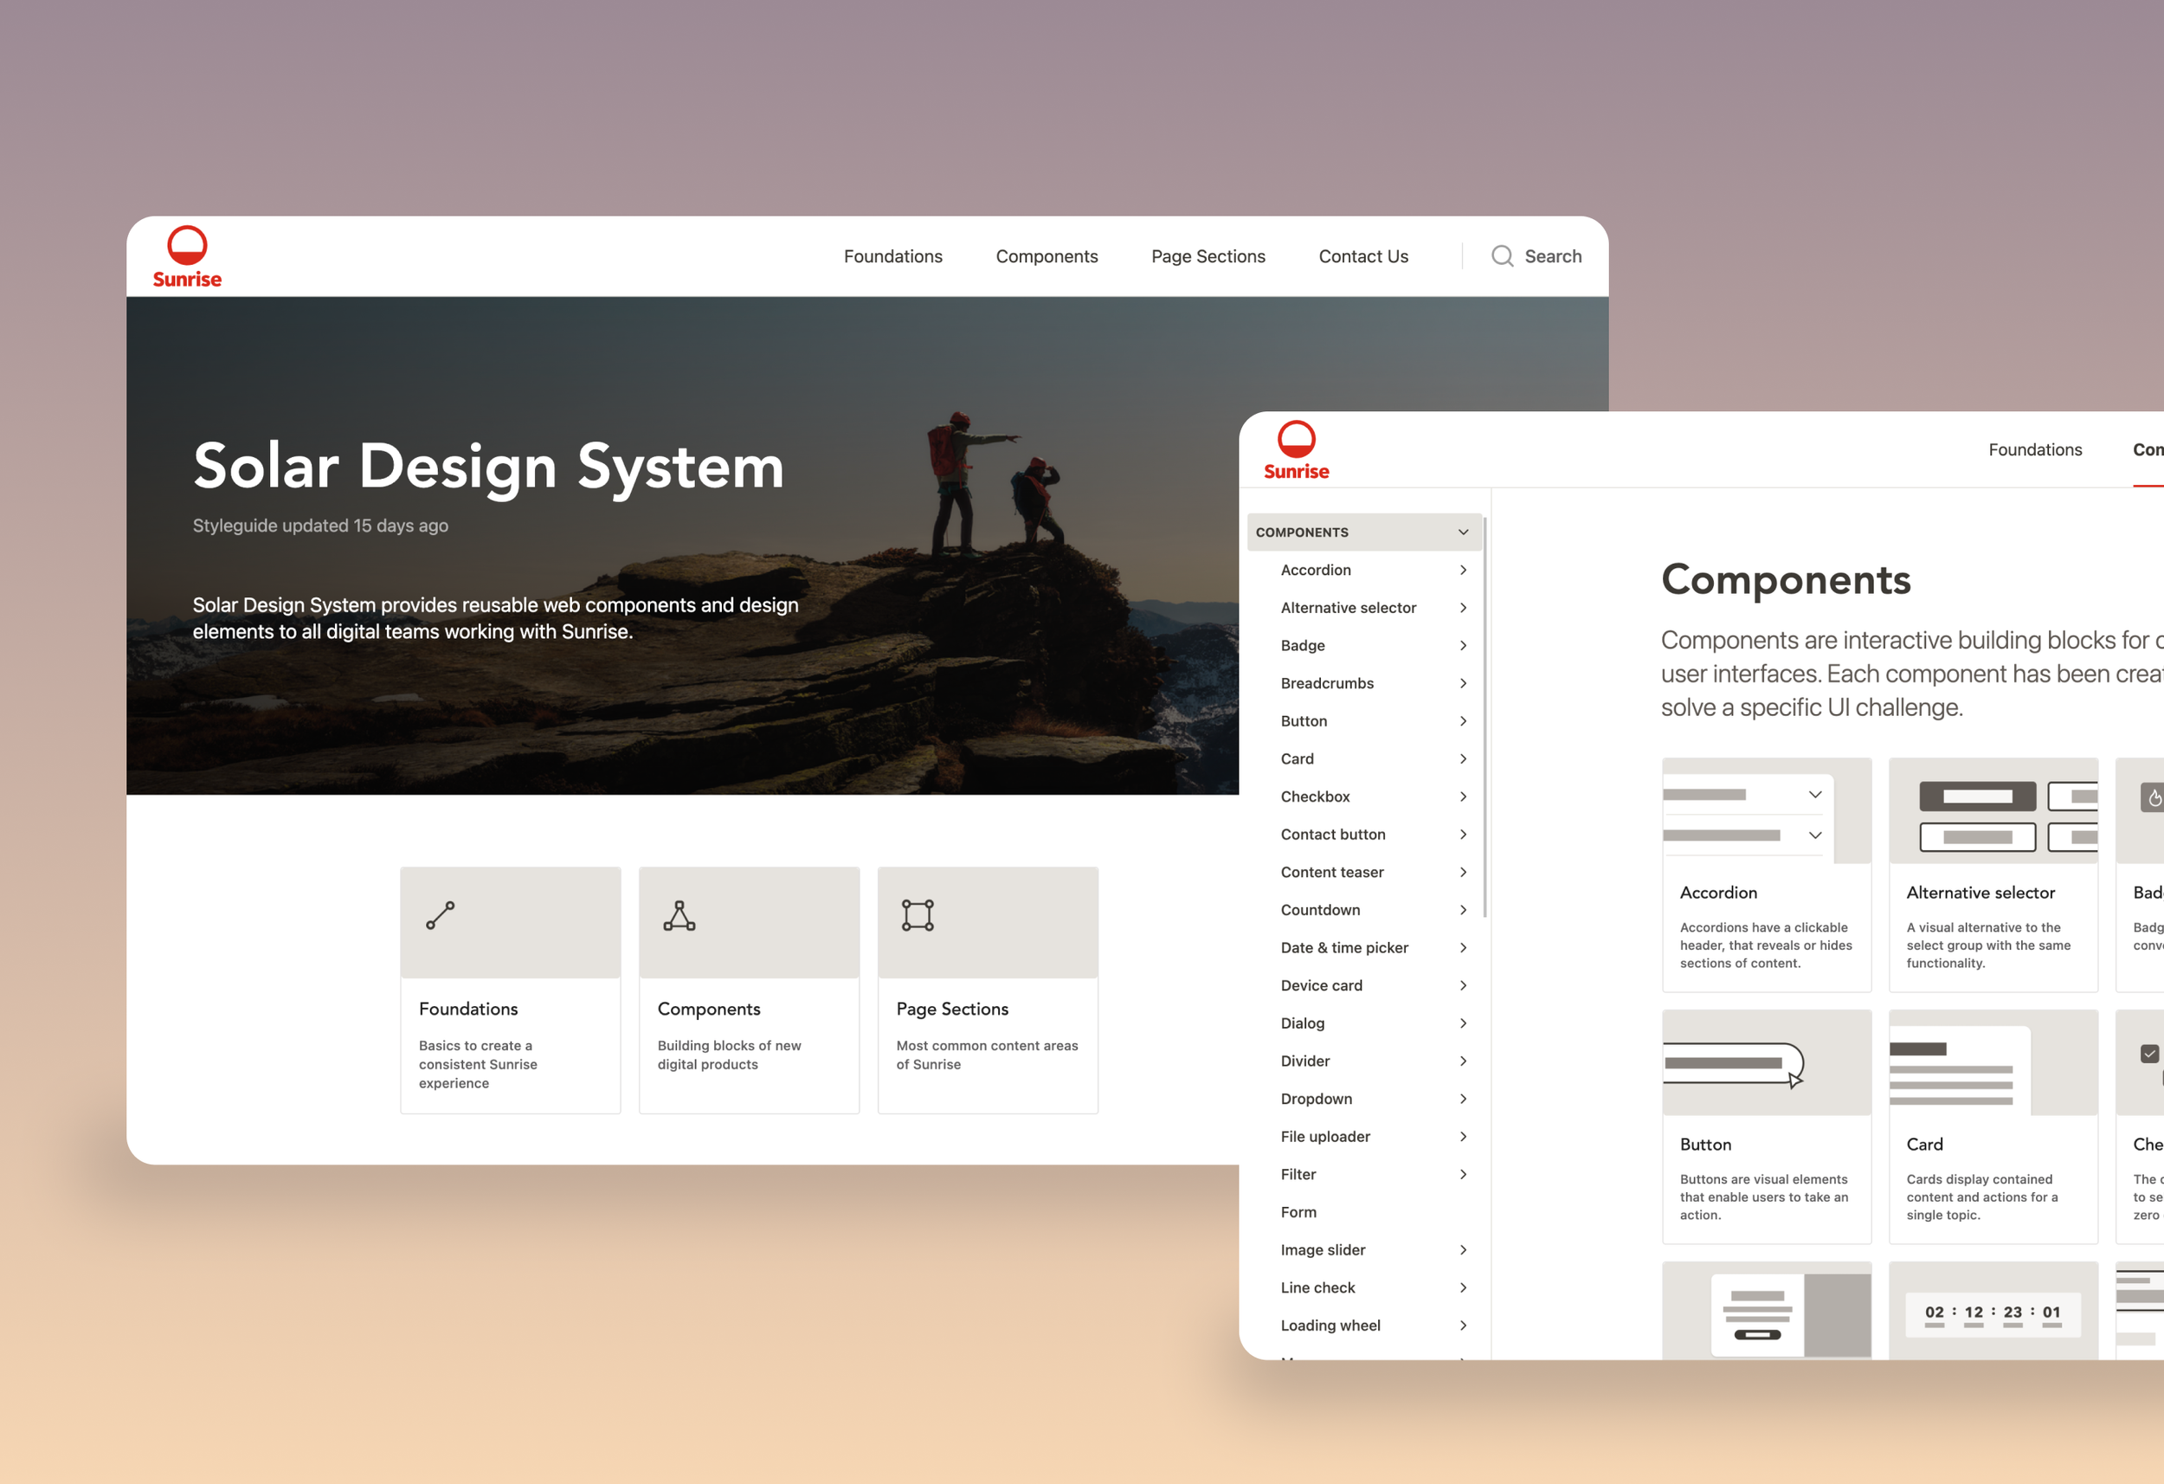Image resolution: width=2164 pixels, height=1484 pixels.
Task: Expand the Contact button sidebar chevron
Action: (x=1463, y=835)
